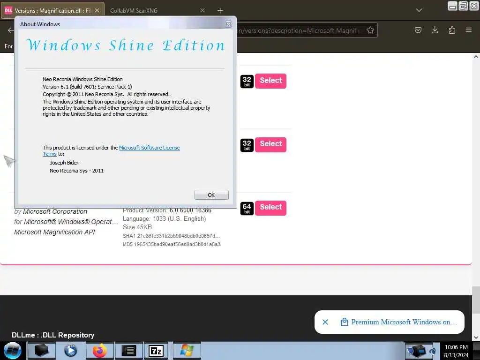The width and height of the screenshot is (480, 360).
Task: Click the by Microsoft Corporation text
Action: 51,211
